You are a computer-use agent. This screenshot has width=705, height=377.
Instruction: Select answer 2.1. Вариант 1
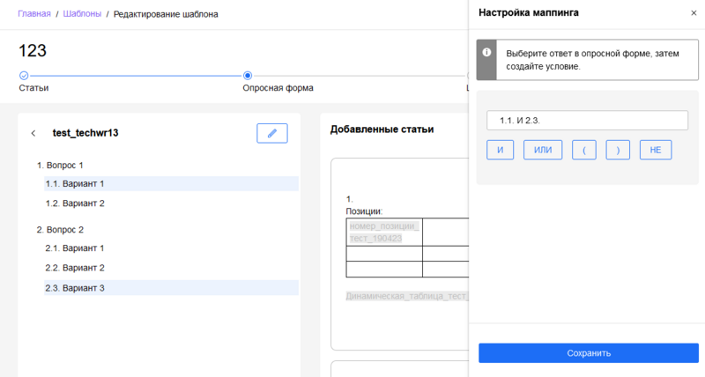(75, 248)
